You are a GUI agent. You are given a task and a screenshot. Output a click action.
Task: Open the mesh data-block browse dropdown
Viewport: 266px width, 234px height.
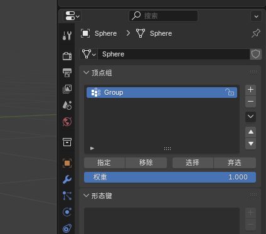pyautogui.click(x=89, y=55)
